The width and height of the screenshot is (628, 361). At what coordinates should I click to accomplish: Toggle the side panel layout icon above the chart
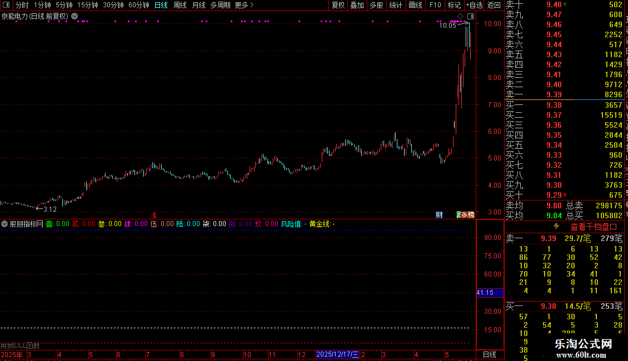[471, 17]
